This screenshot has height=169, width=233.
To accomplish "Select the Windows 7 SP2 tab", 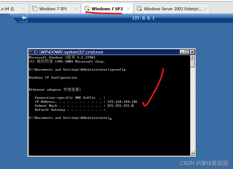I will tap(107, 9).
